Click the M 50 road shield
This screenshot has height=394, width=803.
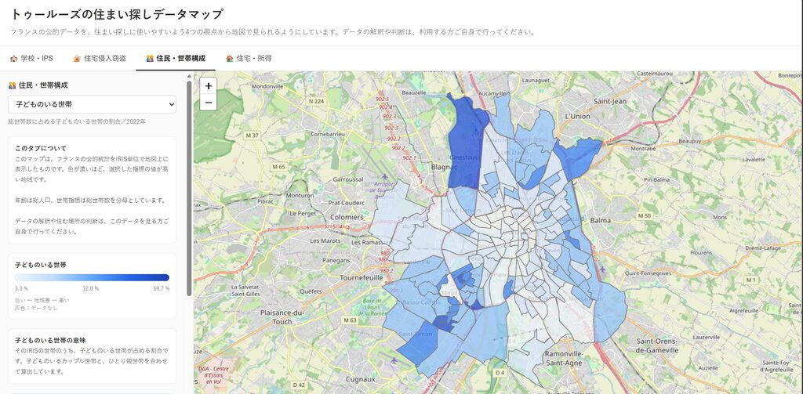click(x=644, y=216)
